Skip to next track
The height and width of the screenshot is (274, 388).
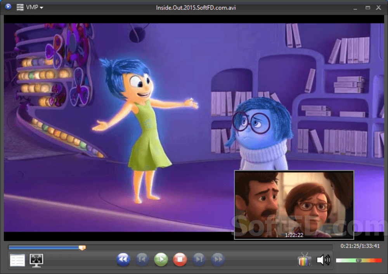click(199, 259)
